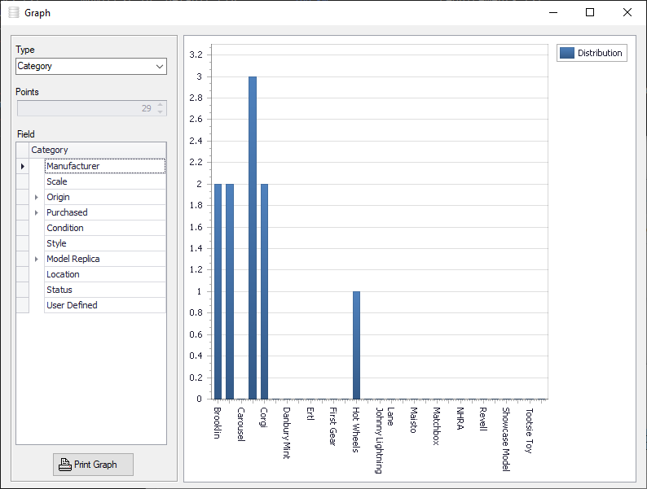
Task: Click the Hot Wheels axis label
Action: [x=356, y=430]
